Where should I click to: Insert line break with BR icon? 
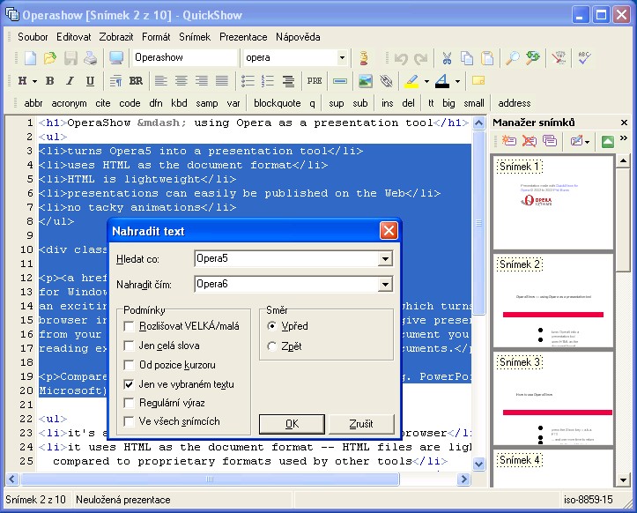(136, 81)
